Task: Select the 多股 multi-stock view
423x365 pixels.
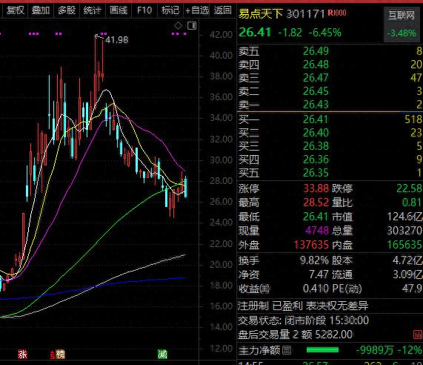Action: pos(67,10)
